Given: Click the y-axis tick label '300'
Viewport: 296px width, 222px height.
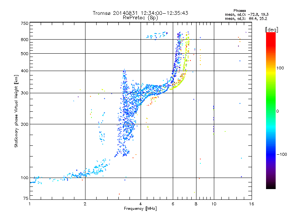Looking at the screenshot, I should pos(24,93).
